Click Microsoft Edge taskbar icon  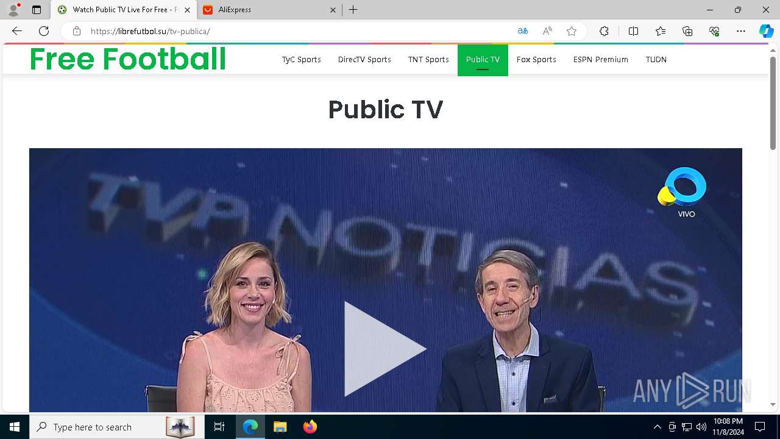(250, 427)
